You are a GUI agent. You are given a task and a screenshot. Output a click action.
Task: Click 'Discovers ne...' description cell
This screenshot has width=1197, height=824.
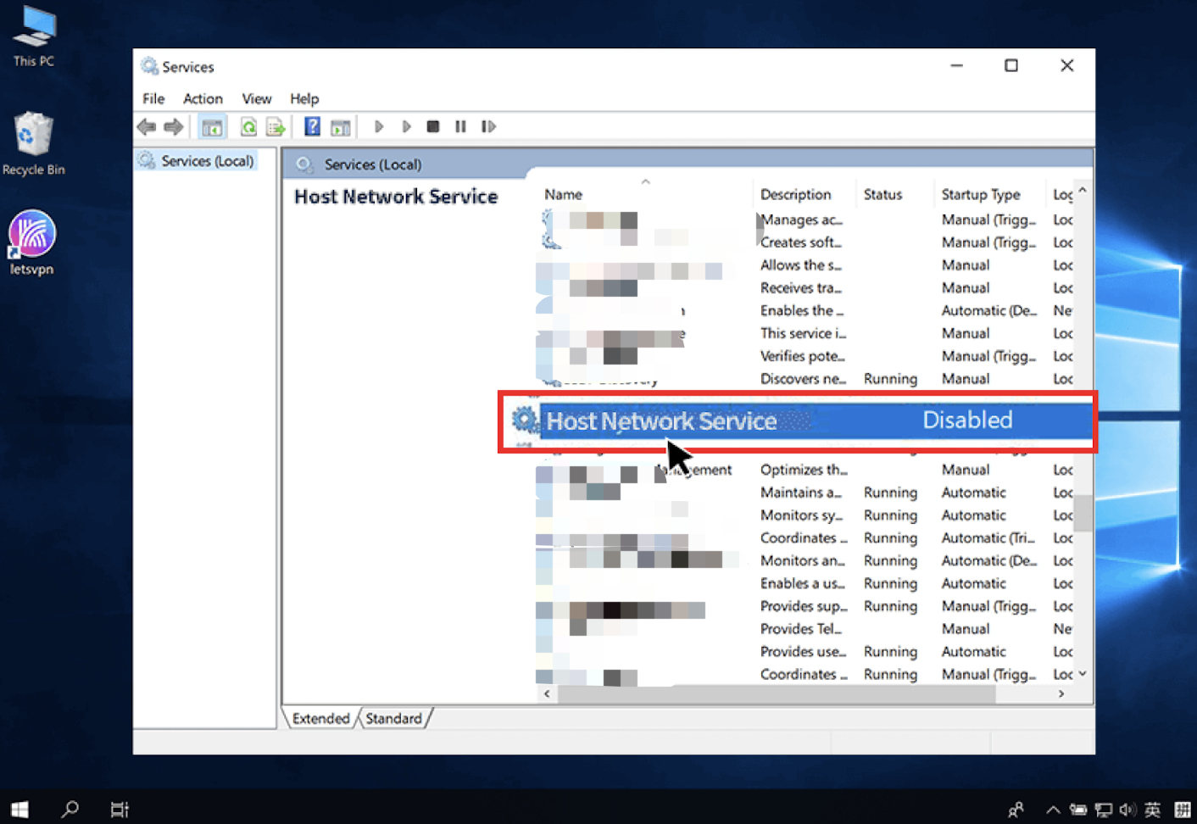[x=804, y=379]
